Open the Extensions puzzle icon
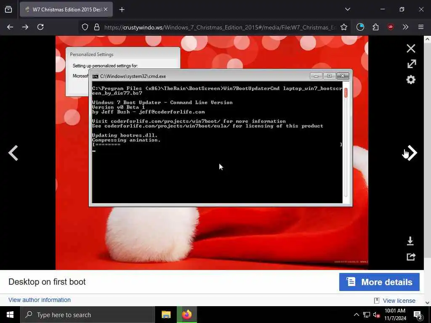The width and height of the screenshot is (431, 323). (x=375, y=27)
